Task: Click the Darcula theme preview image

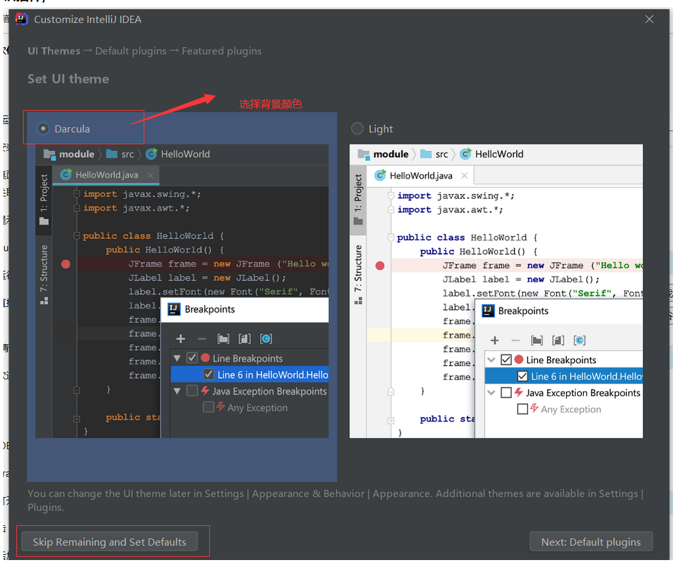Action: coord(182,292)
